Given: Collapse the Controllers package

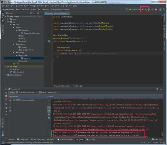Looking at the screenshot, I should point(16,30).
